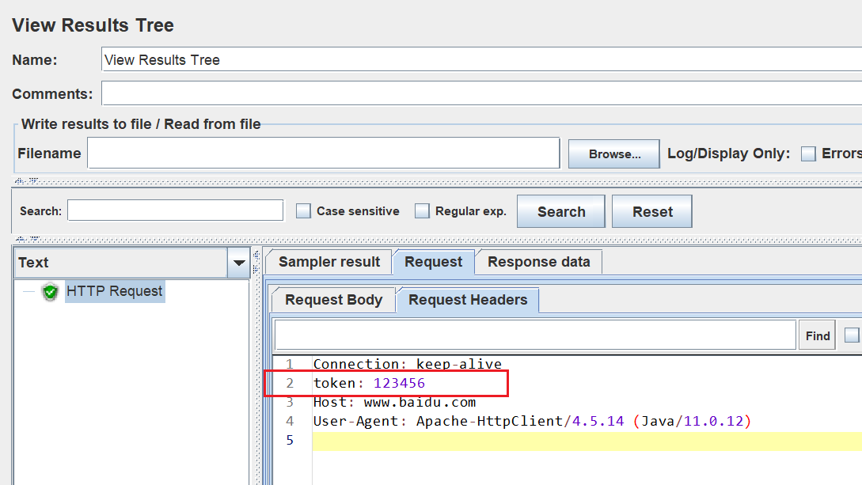Focus the Comments input field

481,93
